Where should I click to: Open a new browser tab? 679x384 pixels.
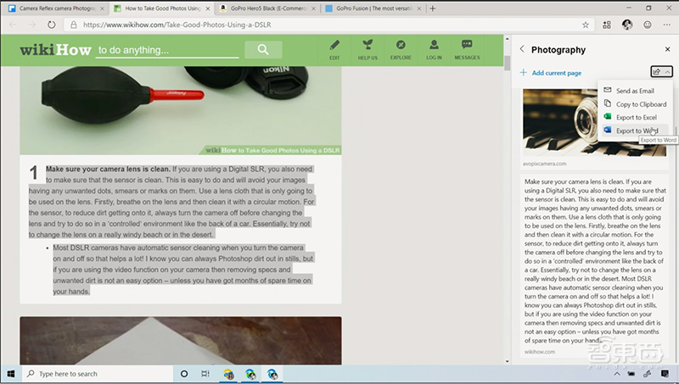(434, 8)
